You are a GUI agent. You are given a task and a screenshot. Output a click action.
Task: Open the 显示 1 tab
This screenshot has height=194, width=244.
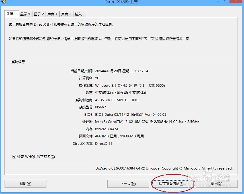click(x=25, y=14)
